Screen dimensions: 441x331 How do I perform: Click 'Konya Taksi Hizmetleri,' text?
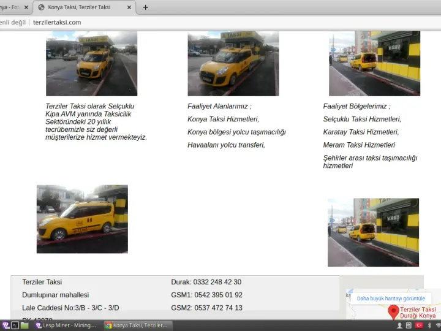(223, 120)
